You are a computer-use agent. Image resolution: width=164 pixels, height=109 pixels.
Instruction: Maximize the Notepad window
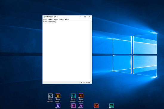click(85, 17)
